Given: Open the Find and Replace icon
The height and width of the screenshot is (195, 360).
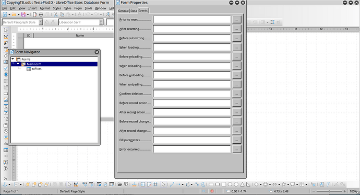Looking at the screenshot, I should 108,15.
